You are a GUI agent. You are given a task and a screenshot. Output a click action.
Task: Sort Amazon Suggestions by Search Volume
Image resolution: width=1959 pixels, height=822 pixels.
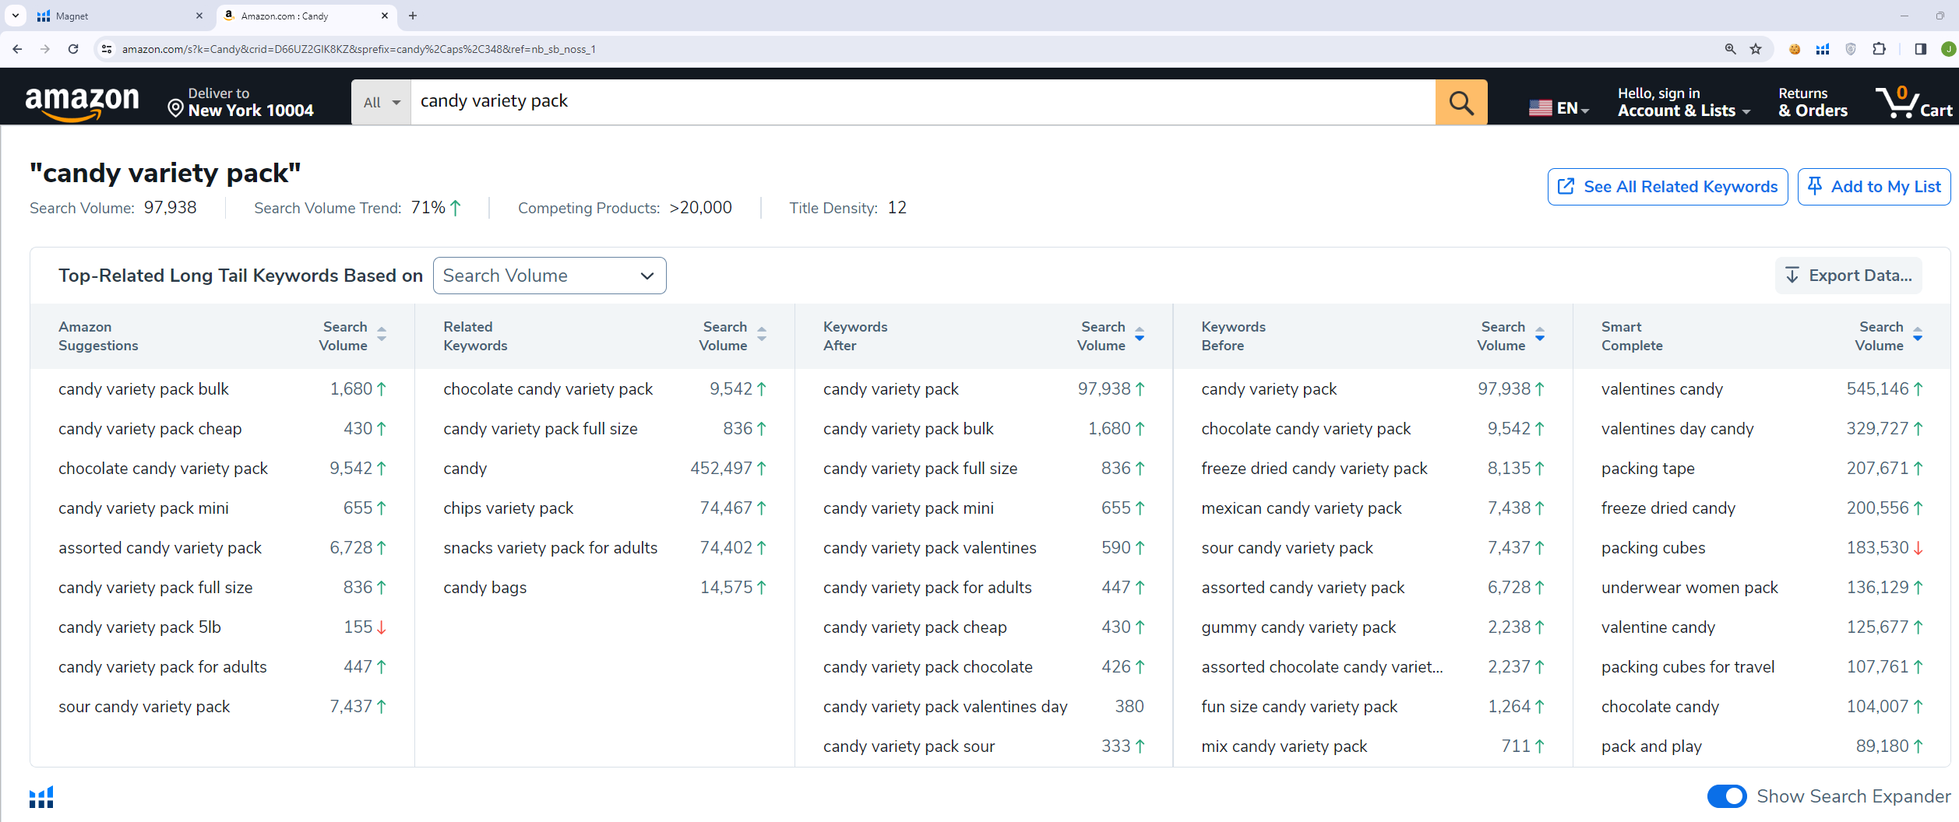tap(382, 335)
